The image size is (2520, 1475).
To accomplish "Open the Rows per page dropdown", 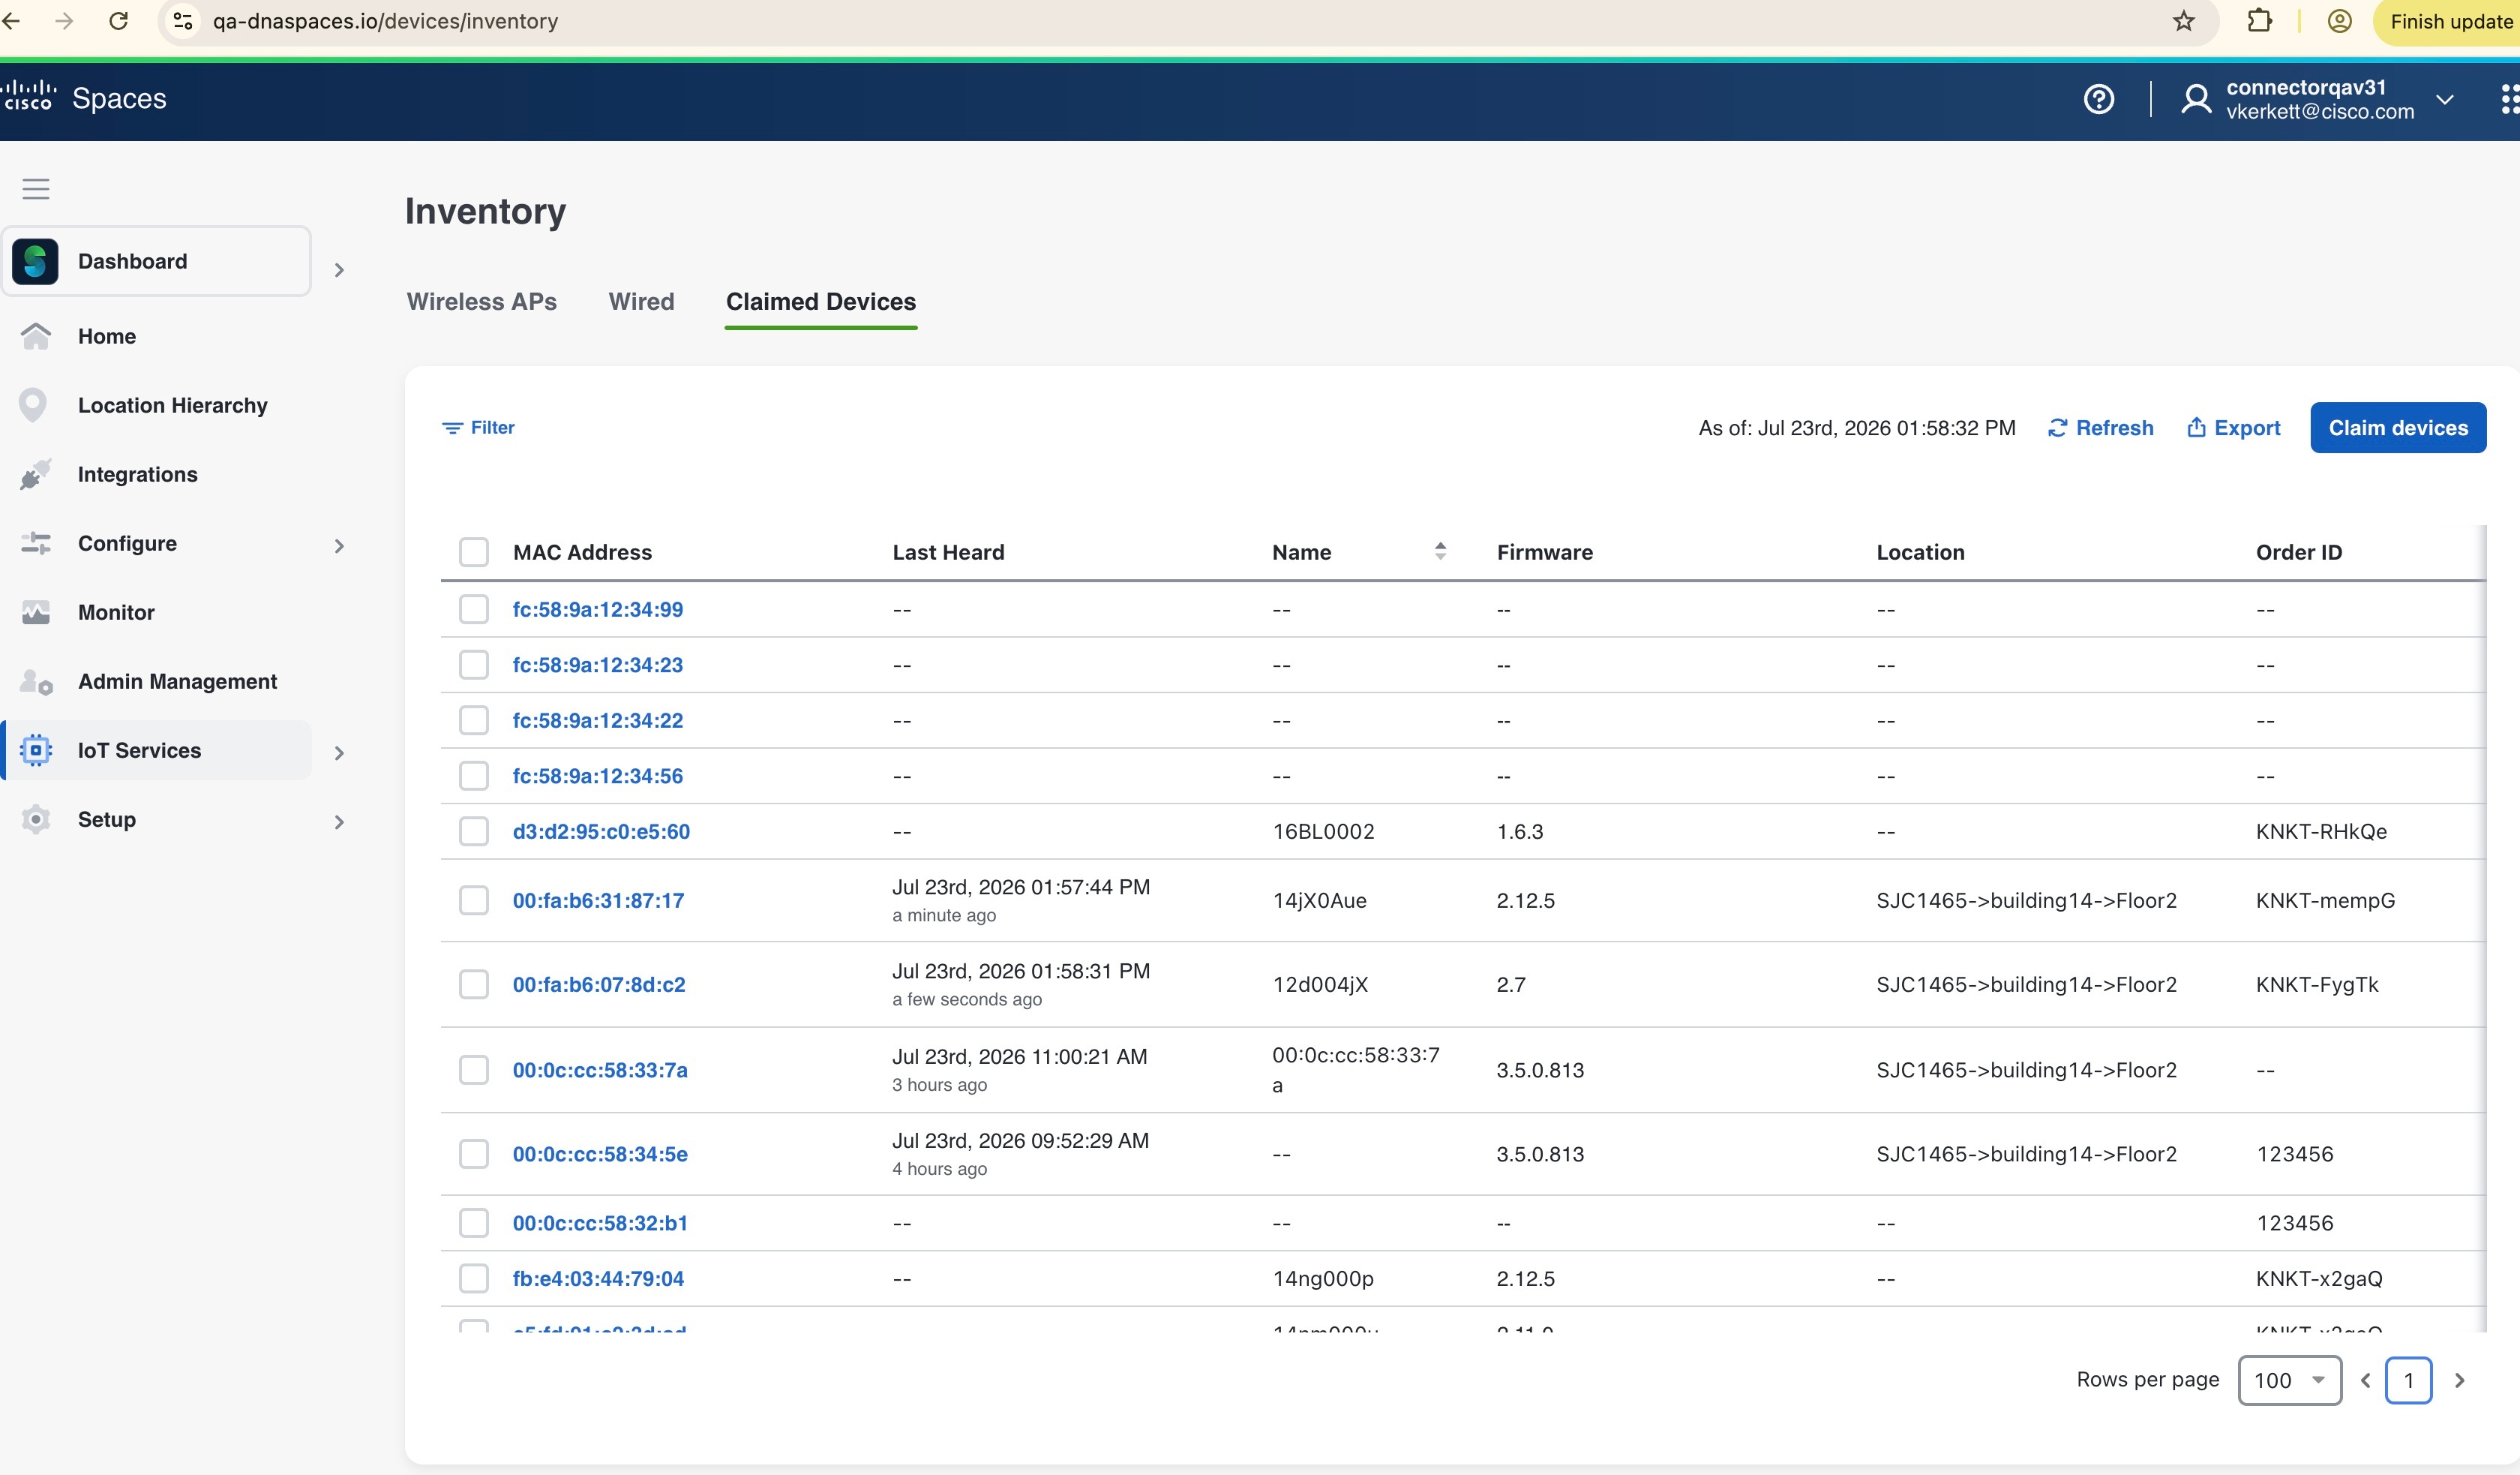I will pos(2289,1380).
